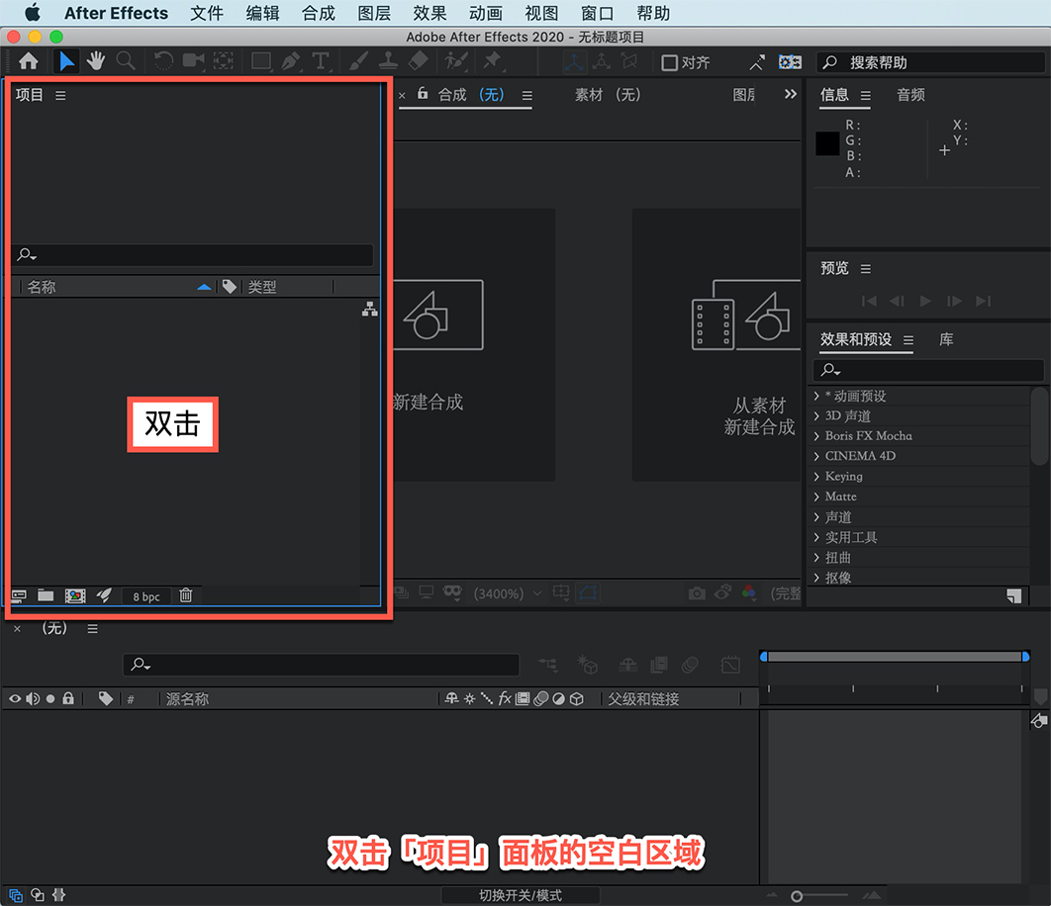1051x906 pixels.
Task: Select the Zoom magnifier tool
Action: tap(126, 61)
